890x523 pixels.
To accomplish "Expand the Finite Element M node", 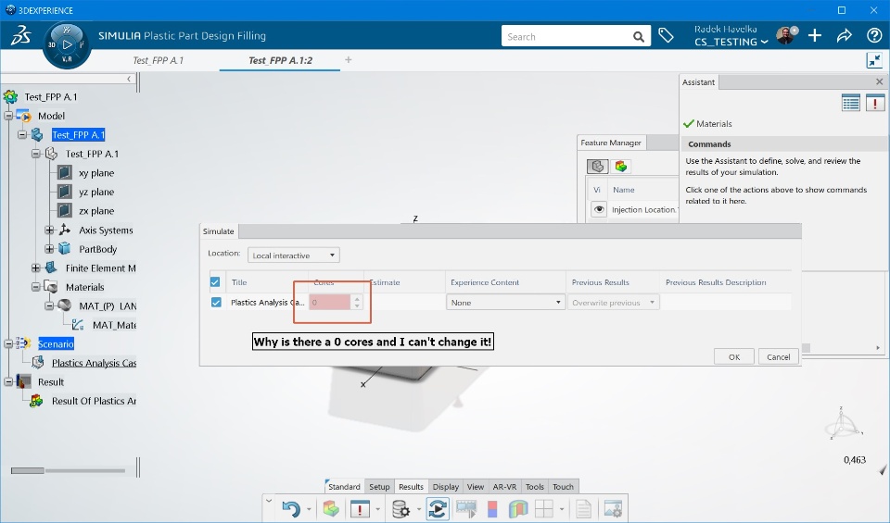I will pos(36,268).
